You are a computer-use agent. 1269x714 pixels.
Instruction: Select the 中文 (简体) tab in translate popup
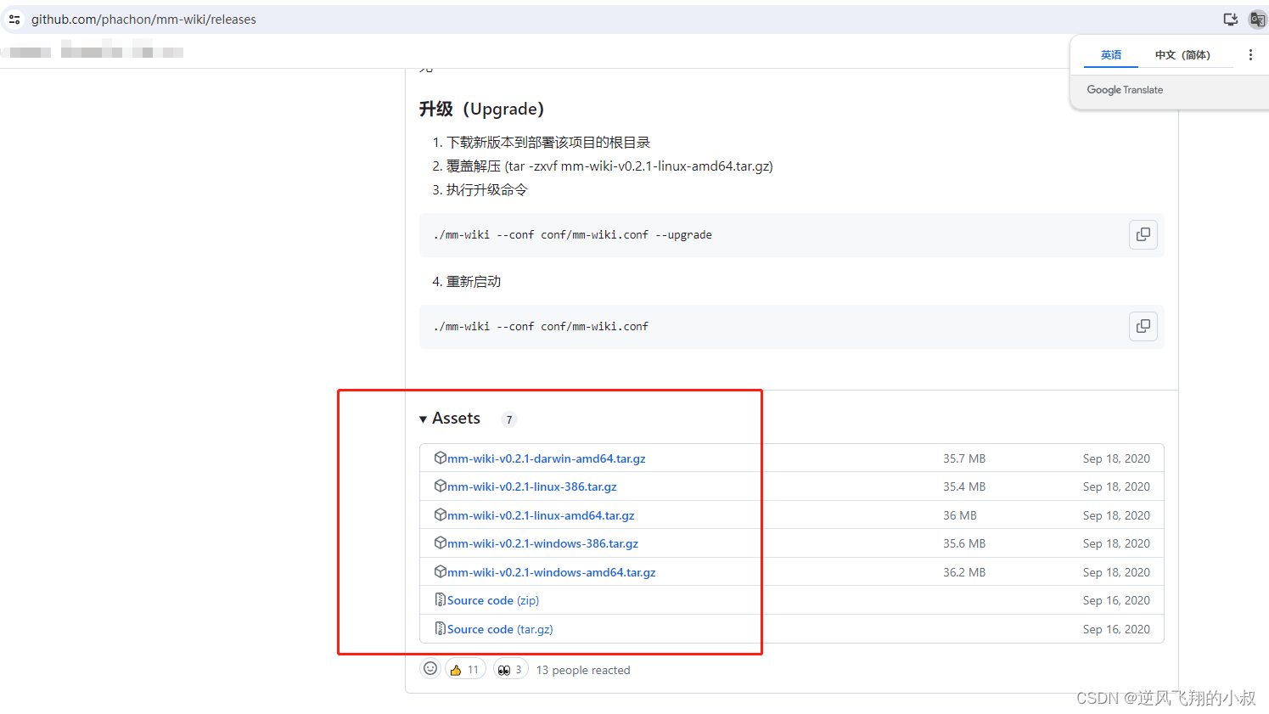[1182, 54]
